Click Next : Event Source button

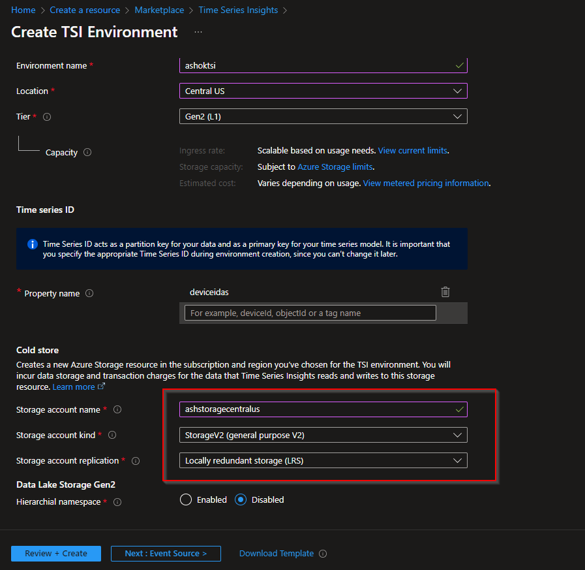click(x=166, y=554)
